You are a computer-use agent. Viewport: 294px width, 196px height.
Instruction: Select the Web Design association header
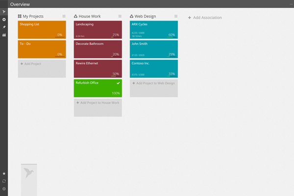coord(145,16)
